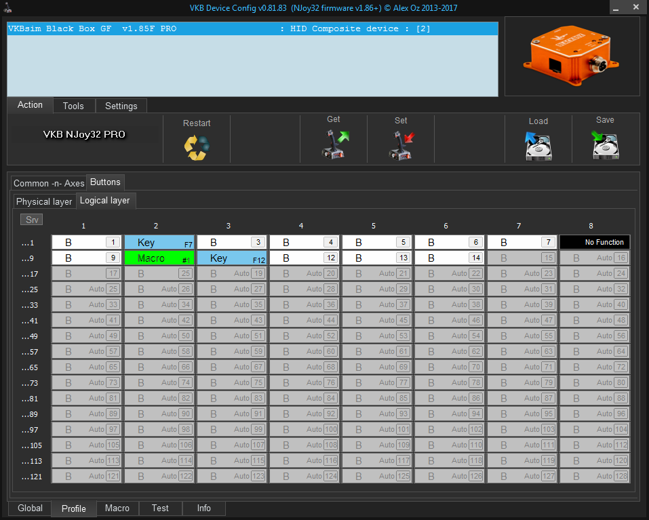The height and width of the screenshot is (520, 649).
Task: Click the B Auto 105 cell
Action: coord(87,445)
